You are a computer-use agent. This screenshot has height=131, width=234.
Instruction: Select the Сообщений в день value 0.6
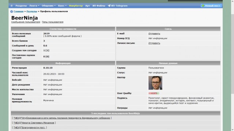click(x=45, y=45)
